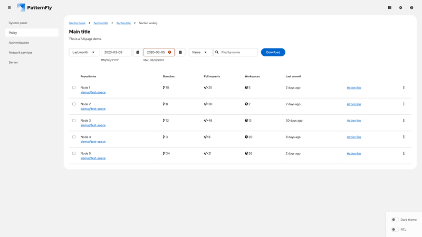This screenshot has height=237, width=422.
Task: Click the Branches column header
Action: (169, 76)
